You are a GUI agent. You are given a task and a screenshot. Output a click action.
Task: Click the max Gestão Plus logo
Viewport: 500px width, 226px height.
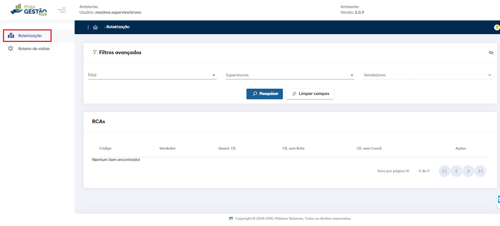[x=29, y=10]
